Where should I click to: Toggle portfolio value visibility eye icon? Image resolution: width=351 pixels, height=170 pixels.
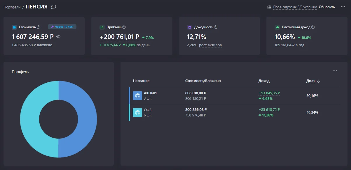(58, 37)
